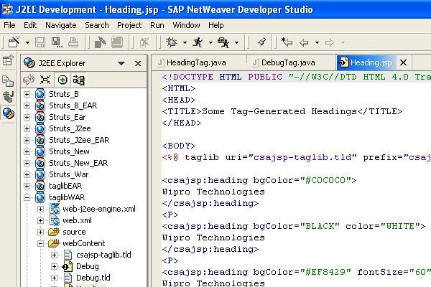Click the Debug bug toolbar icon
Image resolution: width=431 pixels, height=287 pixels.
(x=171, y=43)
